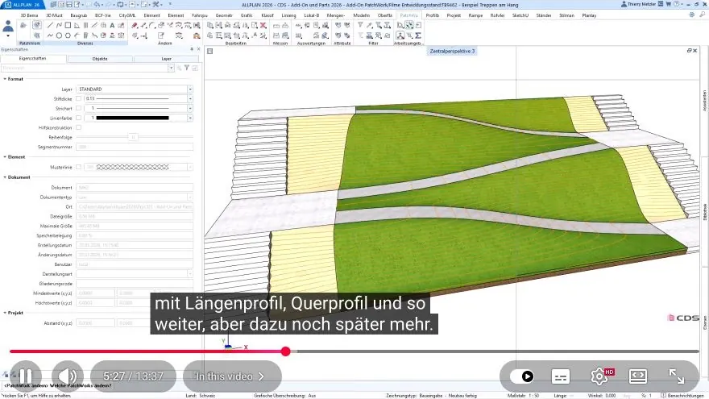Switch video to theater mode
This screenshot has height=399, width=709.
pos(637,376)
